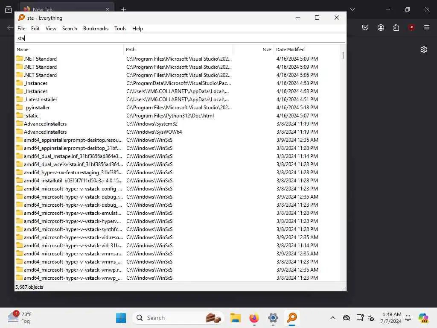
Task: Select 'amd64_microsoft-hyper-v-vstack-vid.reso...' row
Action: [177, 237]
